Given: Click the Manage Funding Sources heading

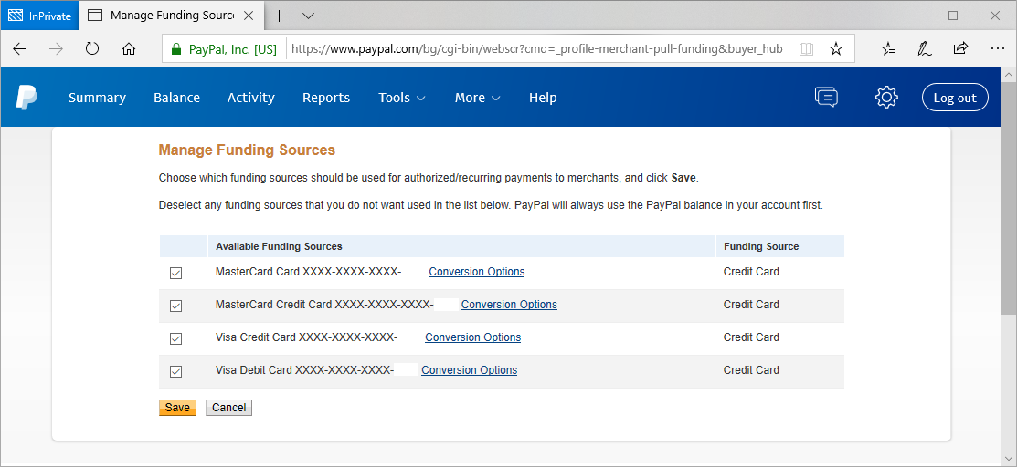Looking at the screenshot, I should click(247, 150).
